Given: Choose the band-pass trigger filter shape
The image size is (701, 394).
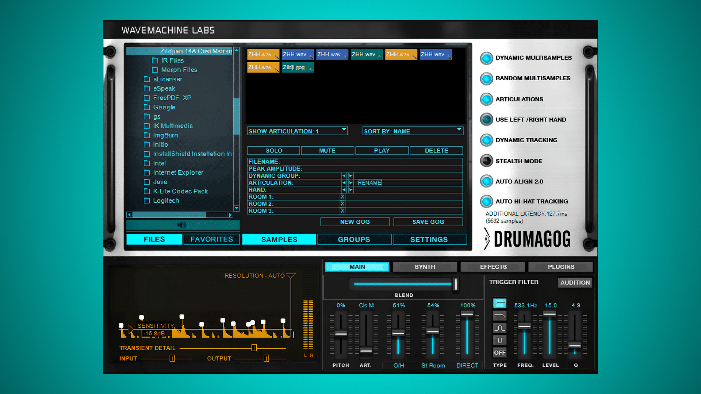Looking at the screenshot, I should tap(499, 328).
